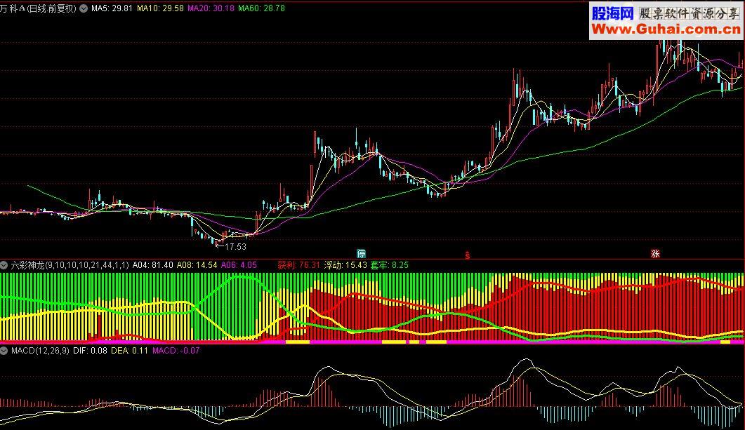745x430 pixels.
Task: Expand the MACD indicator dropdown arrow
Action: pyautogui.click(x=4, y=351)
